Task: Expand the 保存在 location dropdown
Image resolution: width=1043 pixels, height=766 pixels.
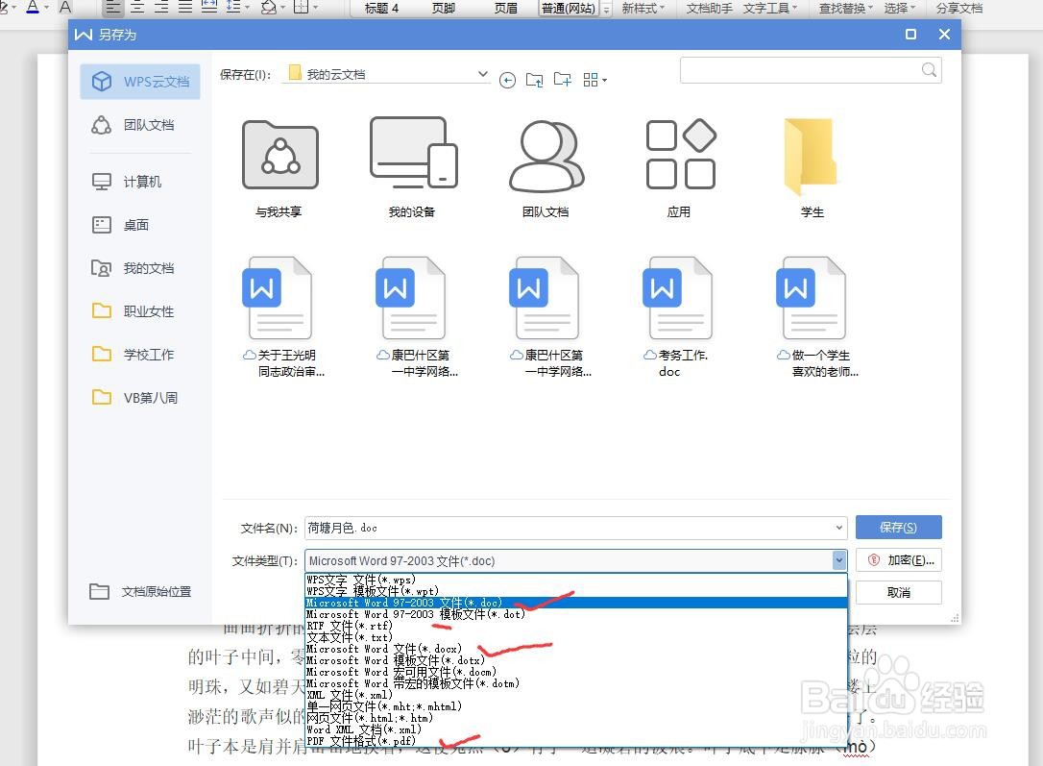Action: (483, 74)
